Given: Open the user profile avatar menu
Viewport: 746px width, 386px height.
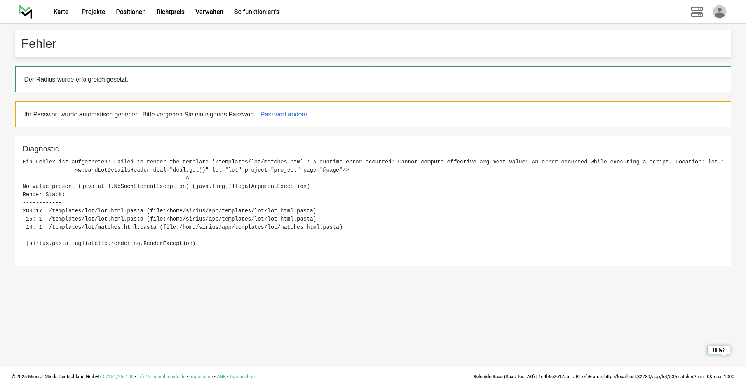Looking at the screenshot, I should point(719,12).
